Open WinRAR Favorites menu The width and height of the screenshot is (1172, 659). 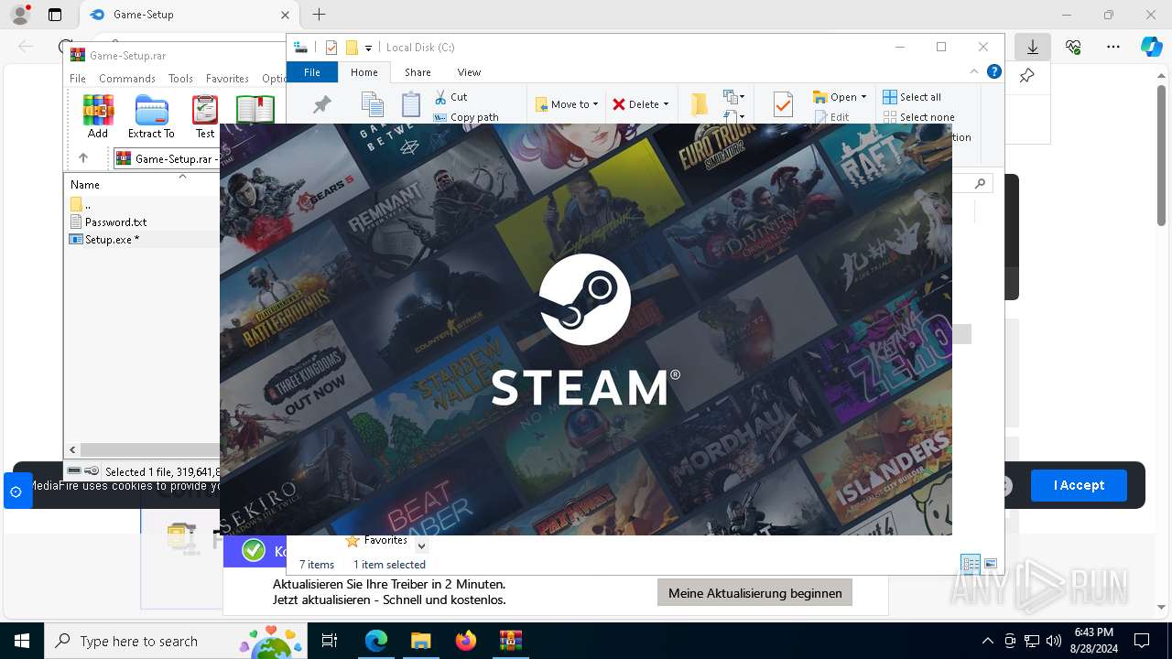tap(227, 79)
